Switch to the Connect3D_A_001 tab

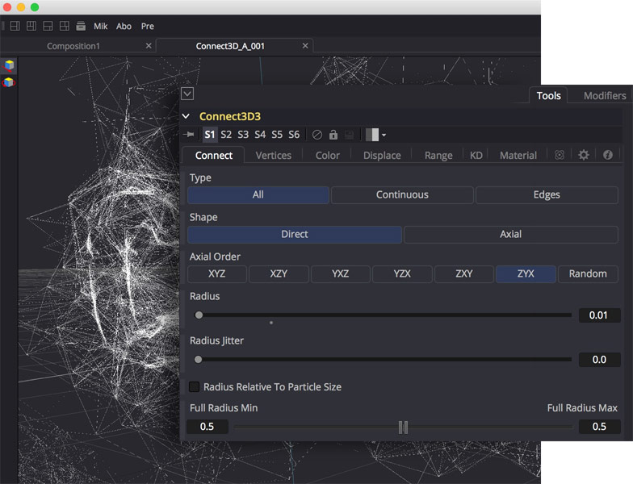pos(230,46)
